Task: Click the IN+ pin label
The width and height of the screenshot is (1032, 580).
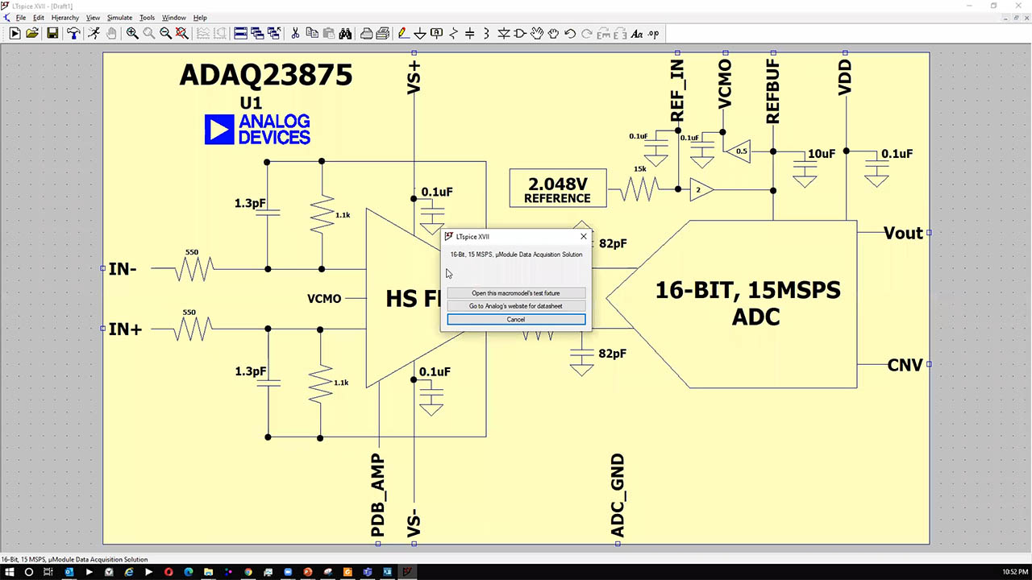Action: point(125,329)
